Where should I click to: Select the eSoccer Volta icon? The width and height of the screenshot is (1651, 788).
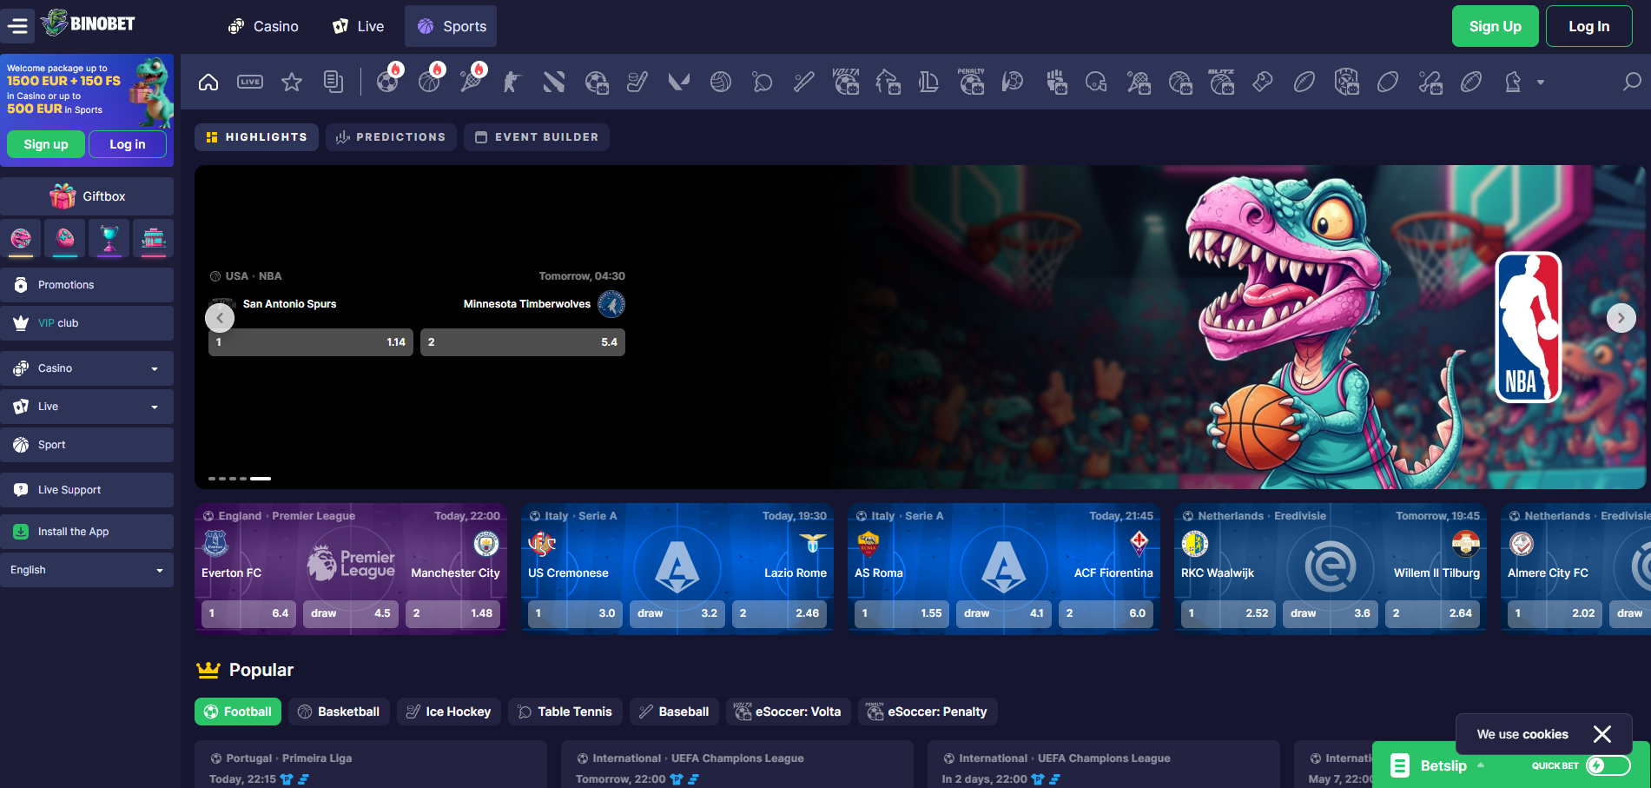coord(846,83)
